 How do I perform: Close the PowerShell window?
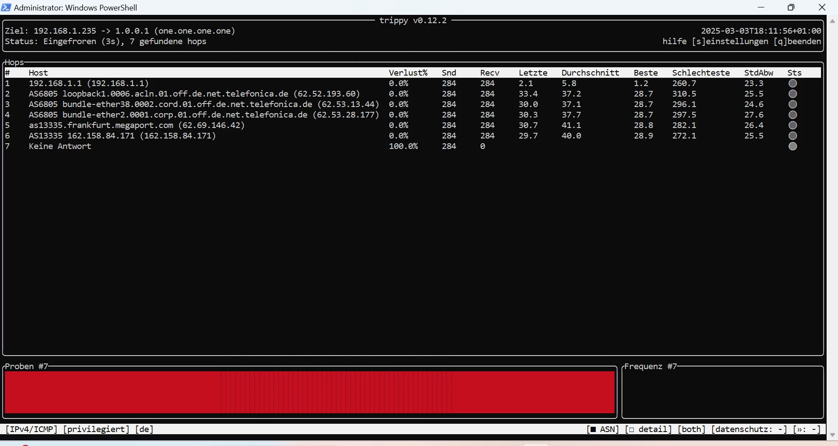coord(822,7)
